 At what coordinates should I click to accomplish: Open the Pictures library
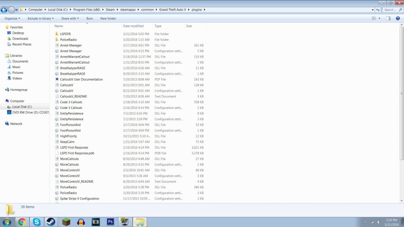(x=17, y=73)
